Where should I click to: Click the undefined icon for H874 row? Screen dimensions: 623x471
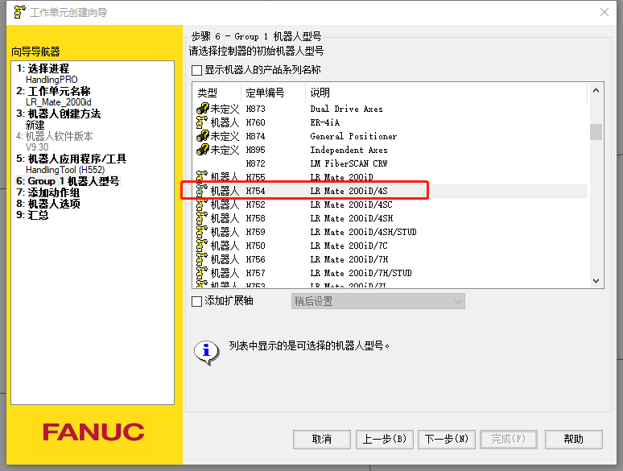point(203,136)
